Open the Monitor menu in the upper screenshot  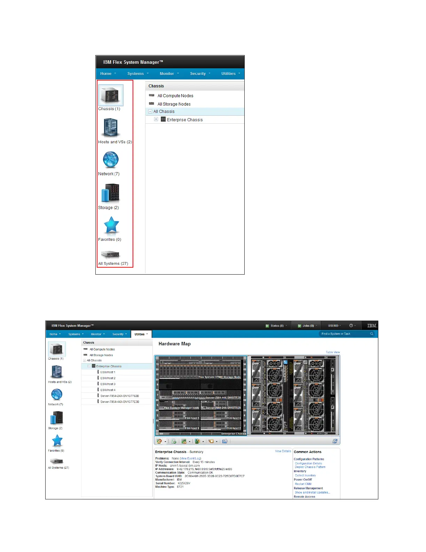coord(169,74)
